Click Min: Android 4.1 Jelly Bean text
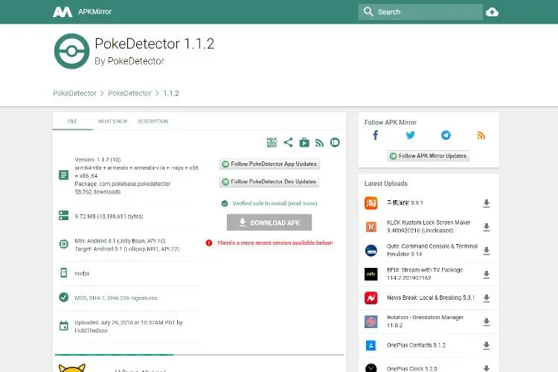 tap(120, 241)
